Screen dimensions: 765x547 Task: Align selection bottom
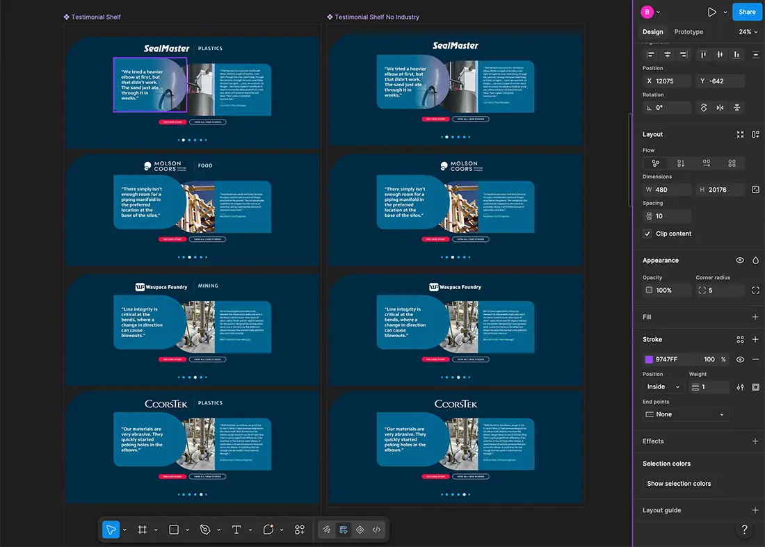tap(736, 55)
